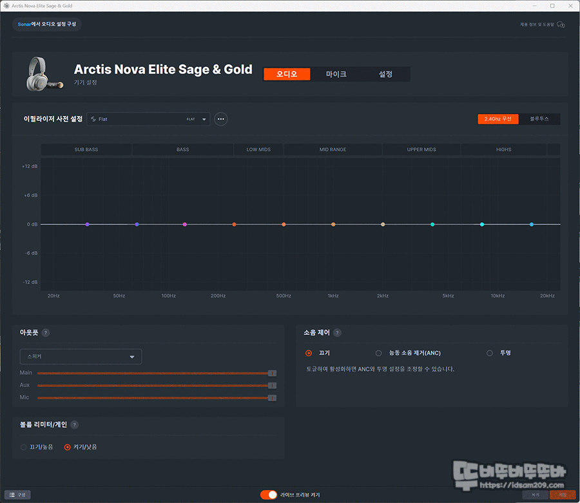Select the blue EQ point near 20kHz
Image resolution: width=580 pixels, height=503 pixels.
point(532,224)
